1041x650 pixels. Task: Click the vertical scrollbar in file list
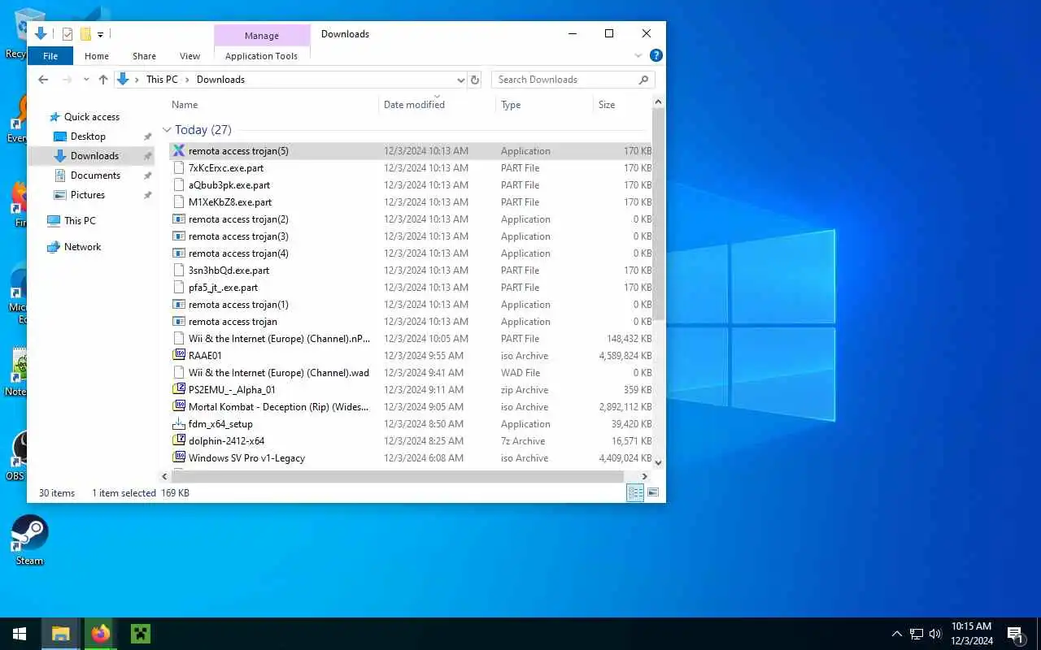[x=659, y=214]
